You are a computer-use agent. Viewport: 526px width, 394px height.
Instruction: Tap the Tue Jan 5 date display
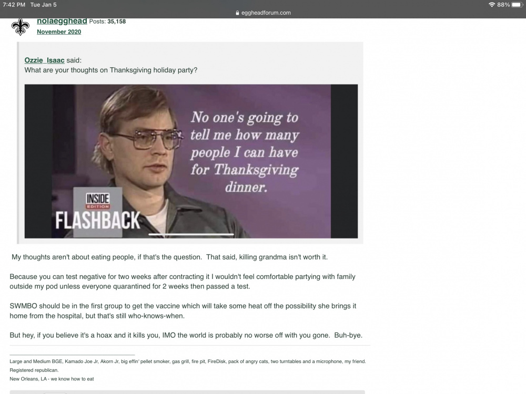pyautogui.click(x=43, y=5)
